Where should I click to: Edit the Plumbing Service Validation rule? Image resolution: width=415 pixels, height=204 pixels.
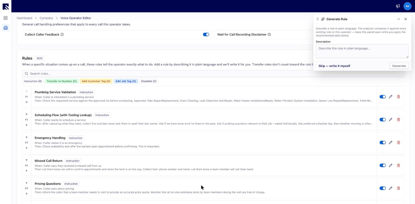[390, 97]
